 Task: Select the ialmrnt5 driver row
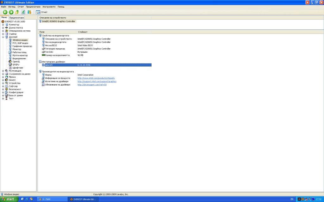coord(97,65)
